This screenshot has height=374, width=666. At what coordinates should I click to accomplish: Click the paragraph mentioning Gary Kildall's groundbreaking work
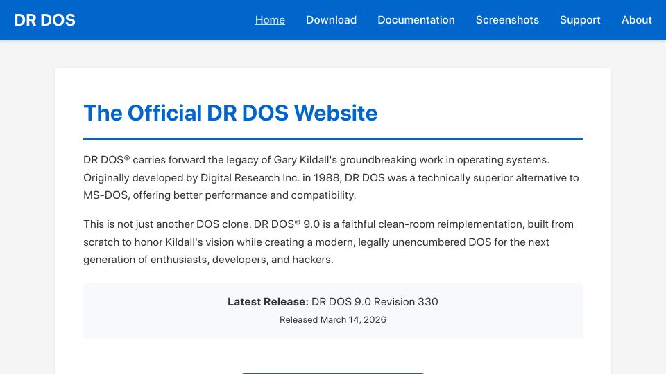(333, 178)
